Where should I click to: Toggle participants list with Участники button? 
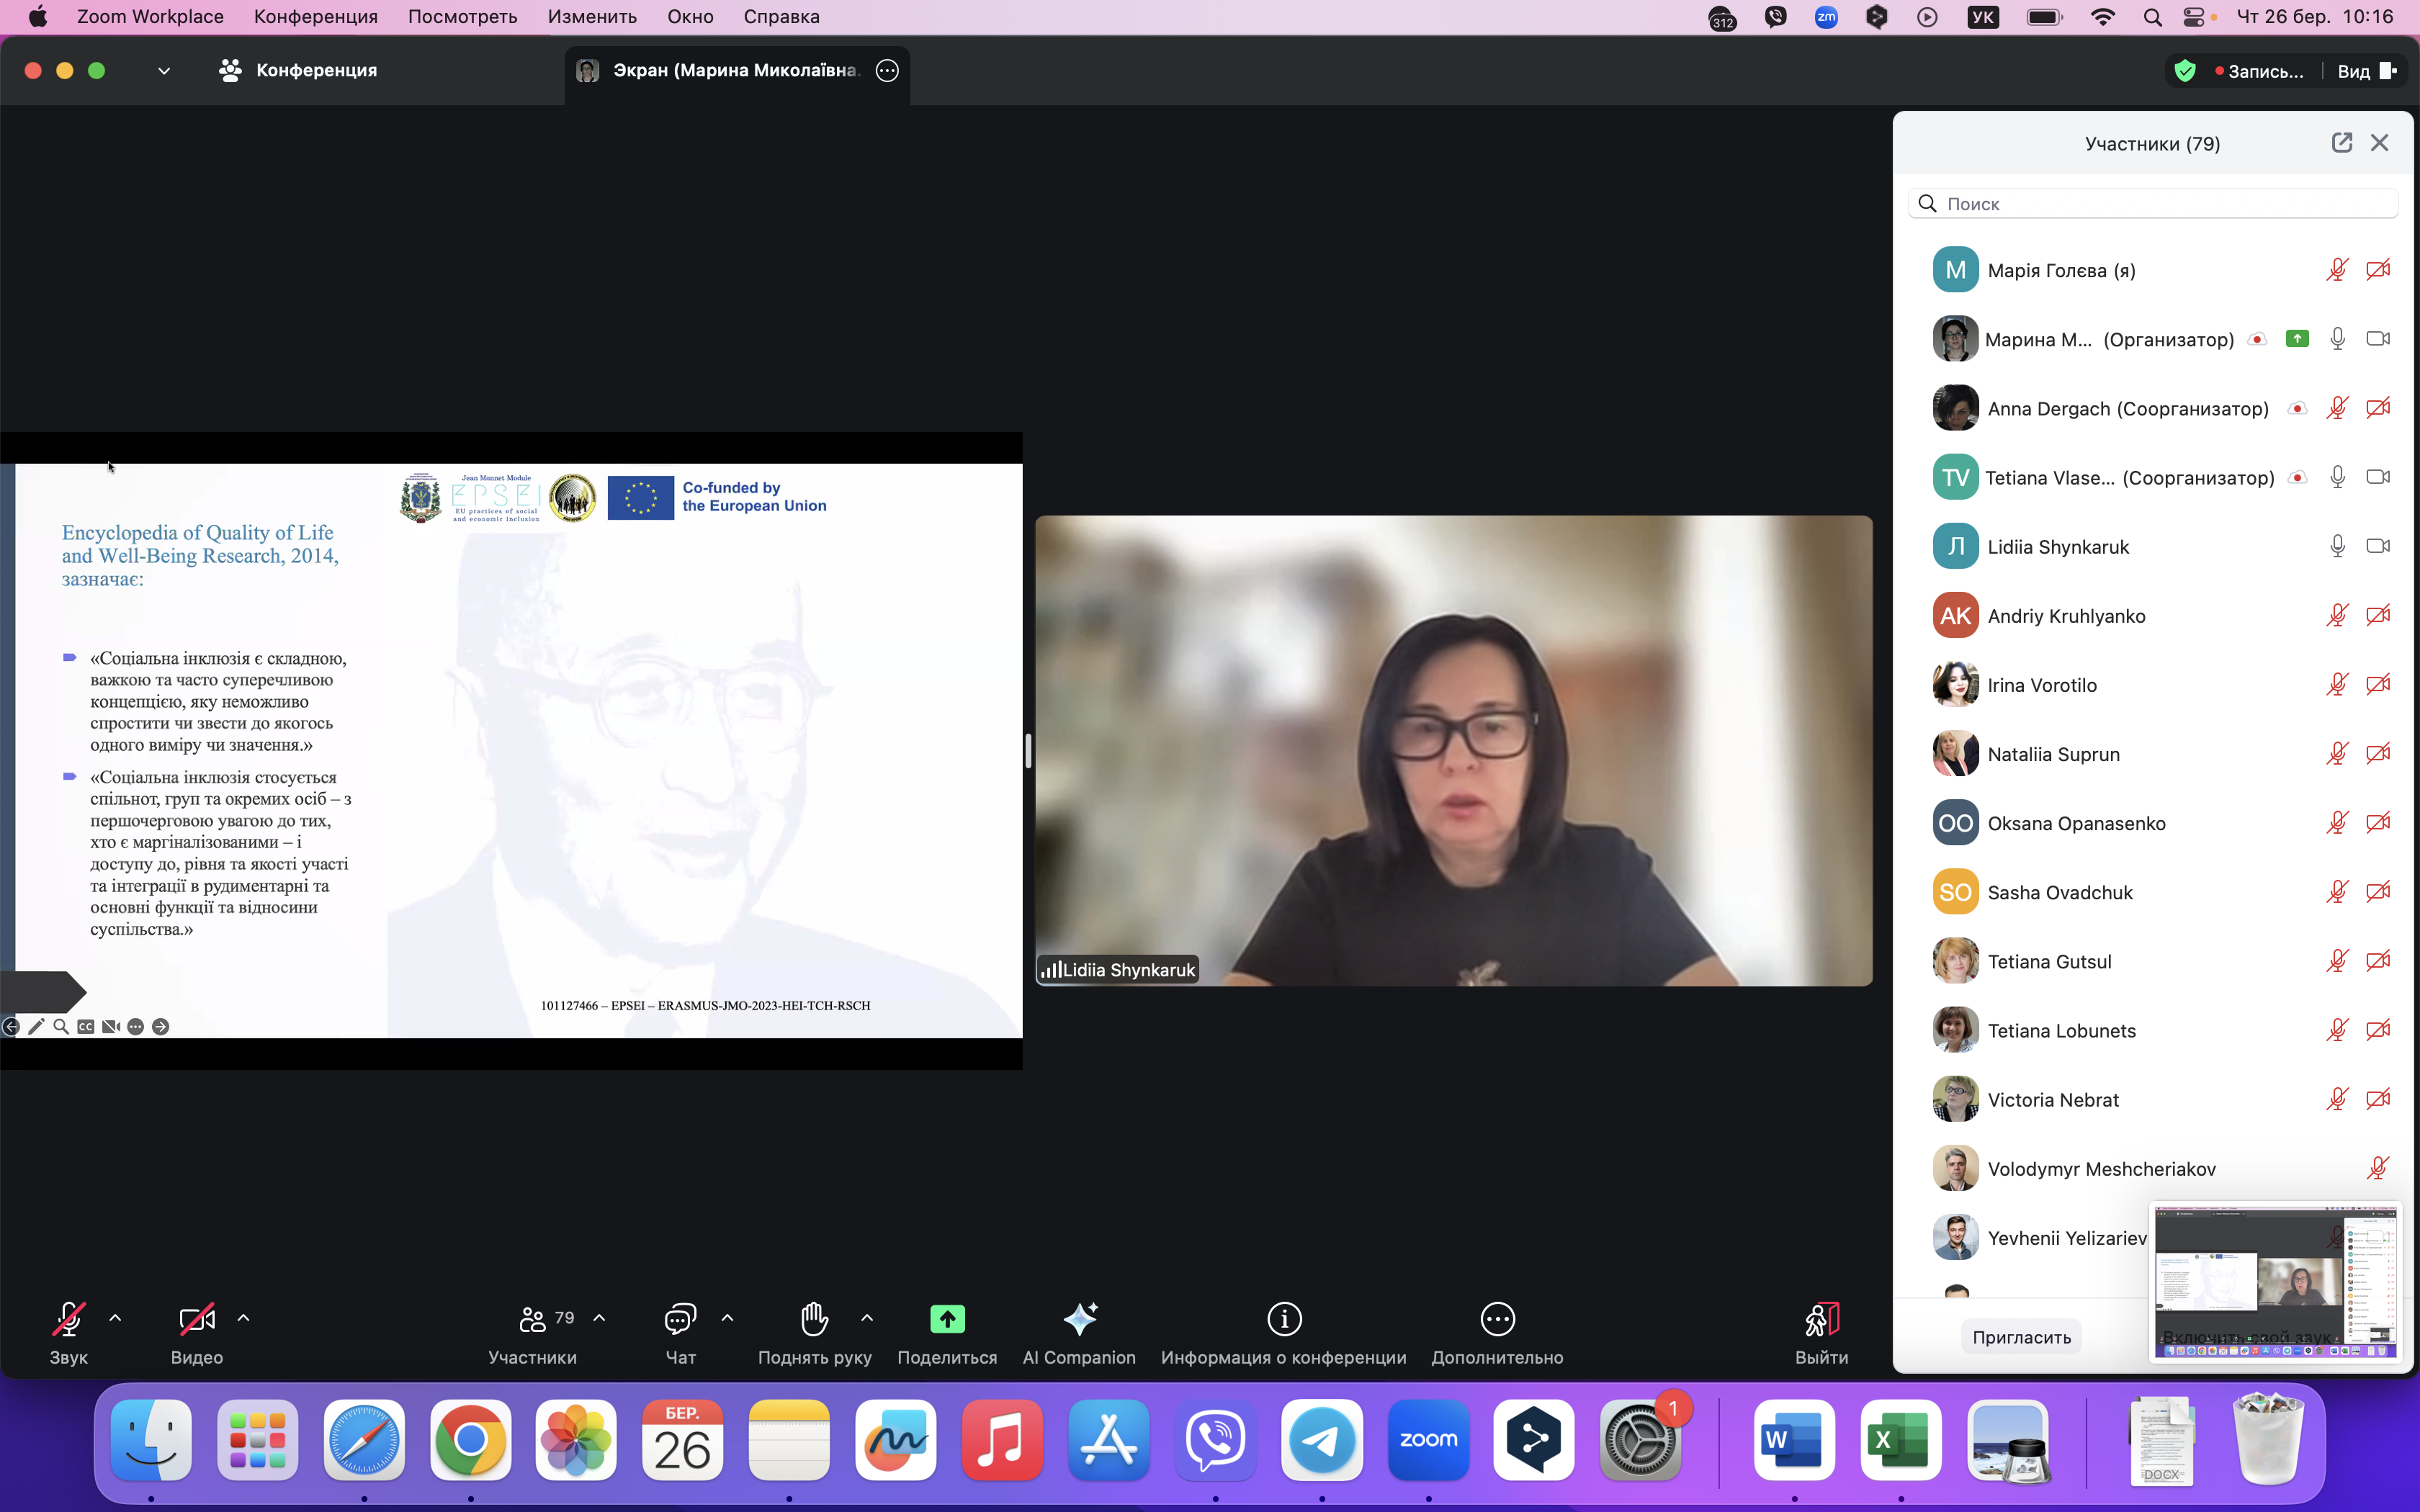pos(533,1319)
